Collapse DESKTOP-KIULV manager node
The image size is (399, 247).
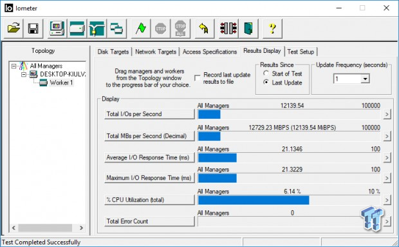[x=24, y=74]
